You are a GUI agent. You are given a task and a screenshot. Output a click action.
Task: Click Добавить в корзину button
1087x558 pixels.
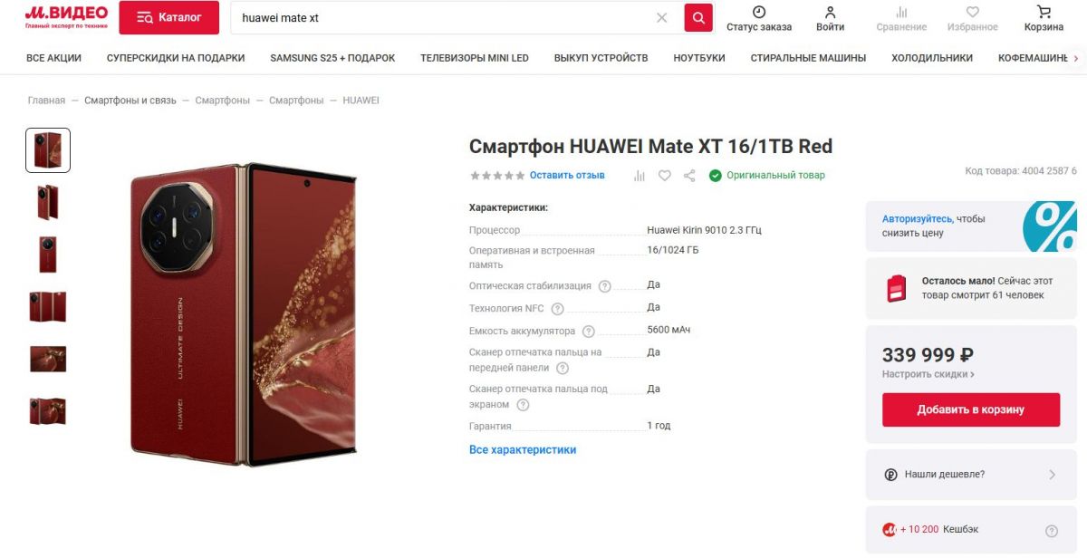(971, 409)
